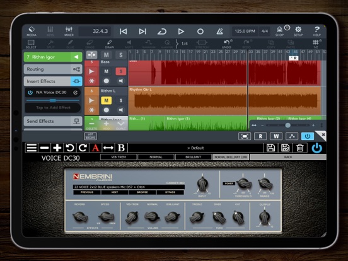348x261 pixels.
Task: Toggle global Mute above the track list
Action: [107, 55]
